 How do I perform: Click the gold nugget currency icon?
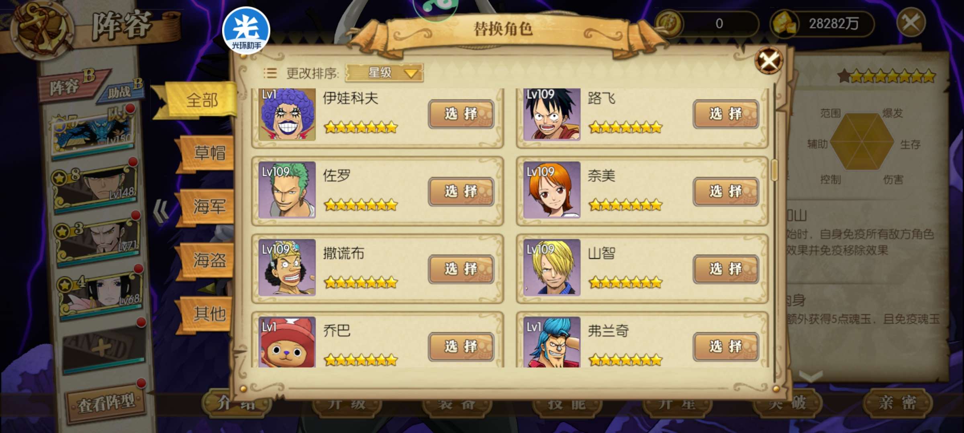point(783,23)
